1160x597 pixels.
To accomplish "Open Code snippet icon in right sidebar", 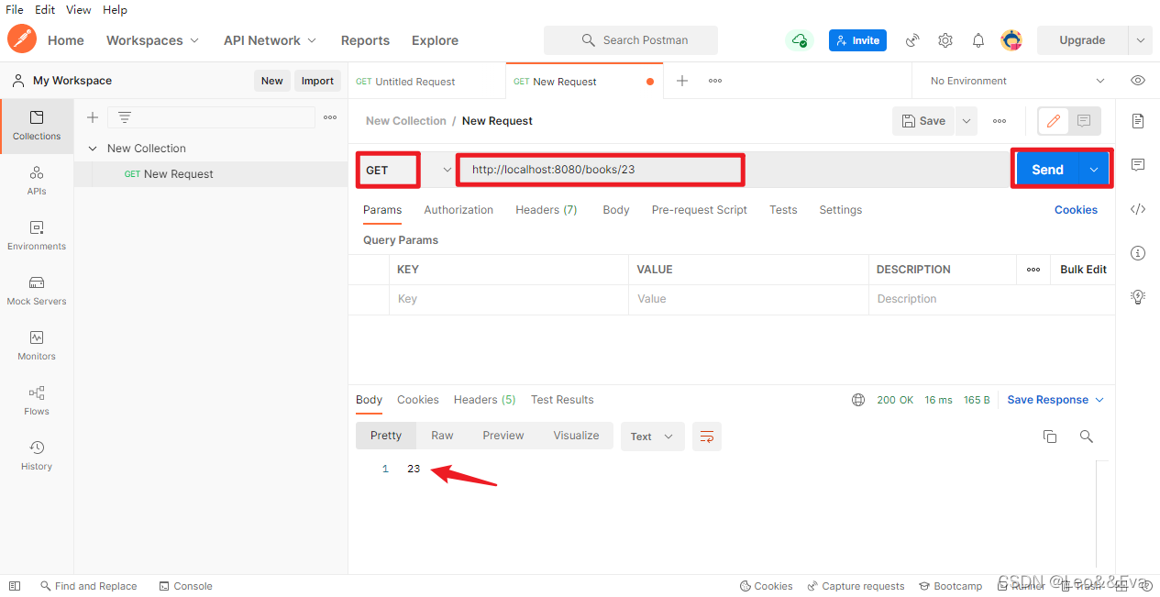I will (x=1138, y=209).
